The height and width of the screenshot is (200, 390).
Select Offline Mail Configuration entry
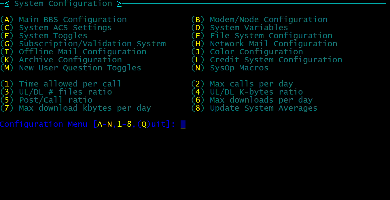(73, 52)
